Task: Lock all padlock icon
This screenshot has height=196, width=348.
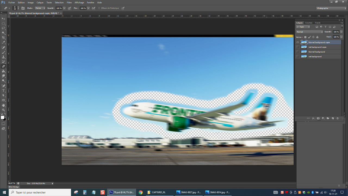Action: [x=317, y=37]
